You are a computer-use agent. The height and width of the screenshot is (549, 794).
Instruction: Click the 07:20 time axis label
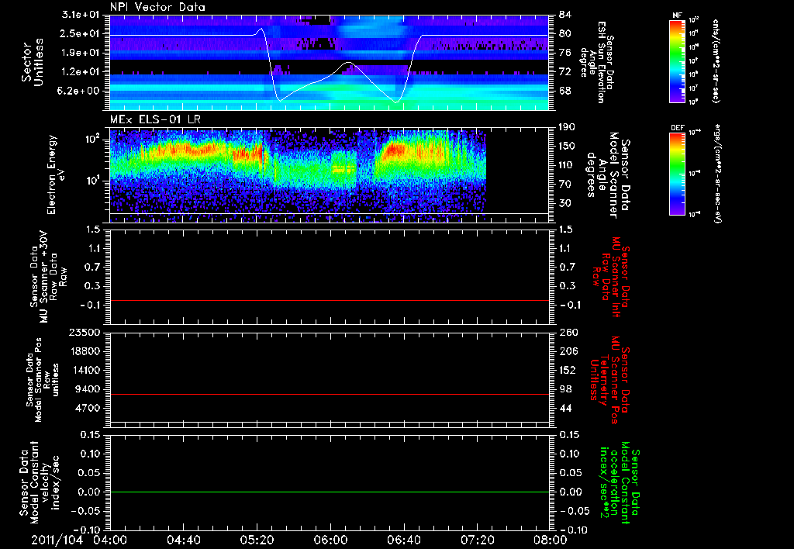478,539
